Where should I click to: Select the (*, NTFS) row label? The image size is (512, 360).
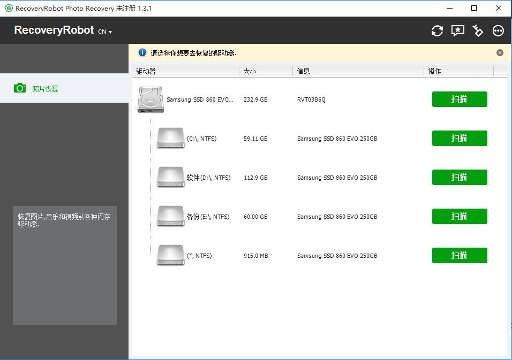[199, 256]
